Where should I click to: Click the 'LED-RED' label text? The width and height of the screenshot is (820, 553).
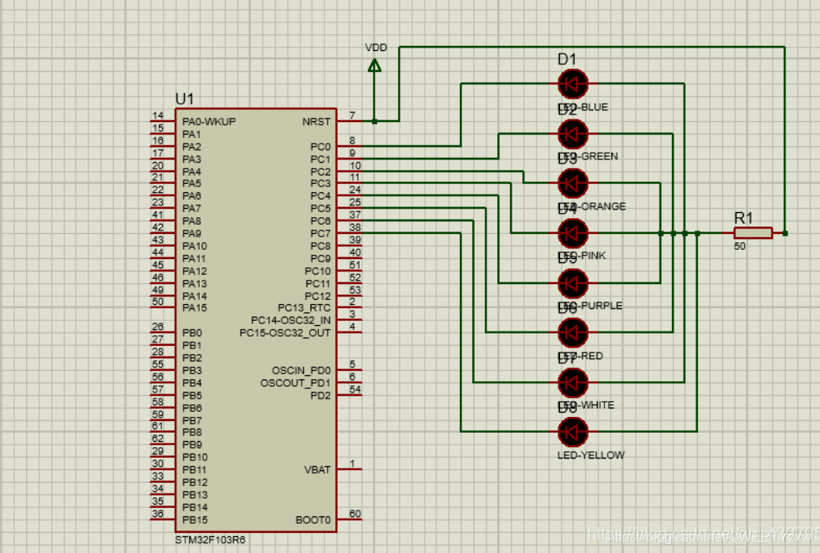(x=580, y=356)
